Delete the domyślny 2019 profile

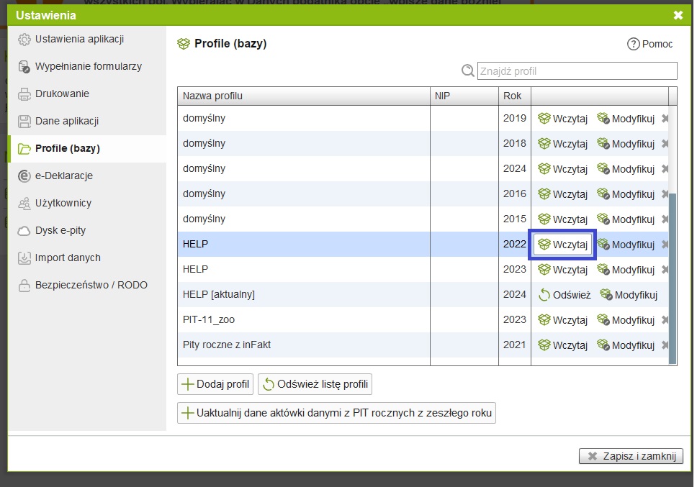(x=665, y=119)
